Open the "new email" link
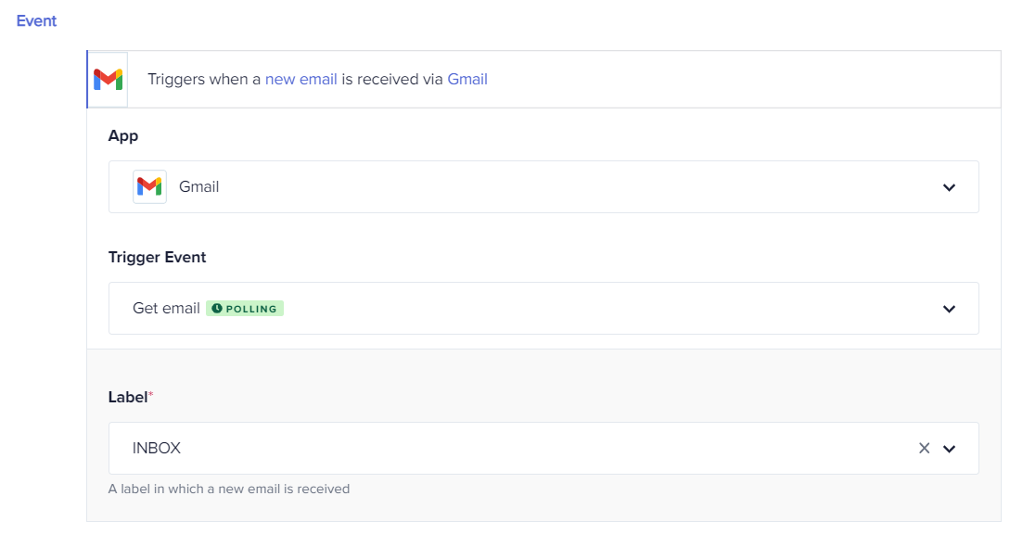Image resolution: width=1010 pixels, height=534 pixels. tap(300, 80)
